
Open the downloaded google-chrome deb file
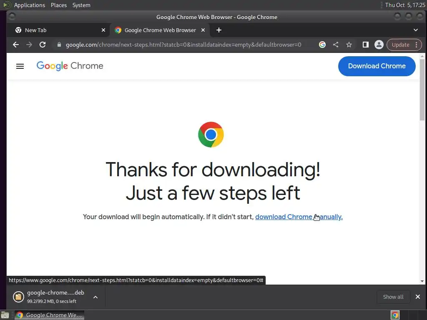(x=55, y=297)
